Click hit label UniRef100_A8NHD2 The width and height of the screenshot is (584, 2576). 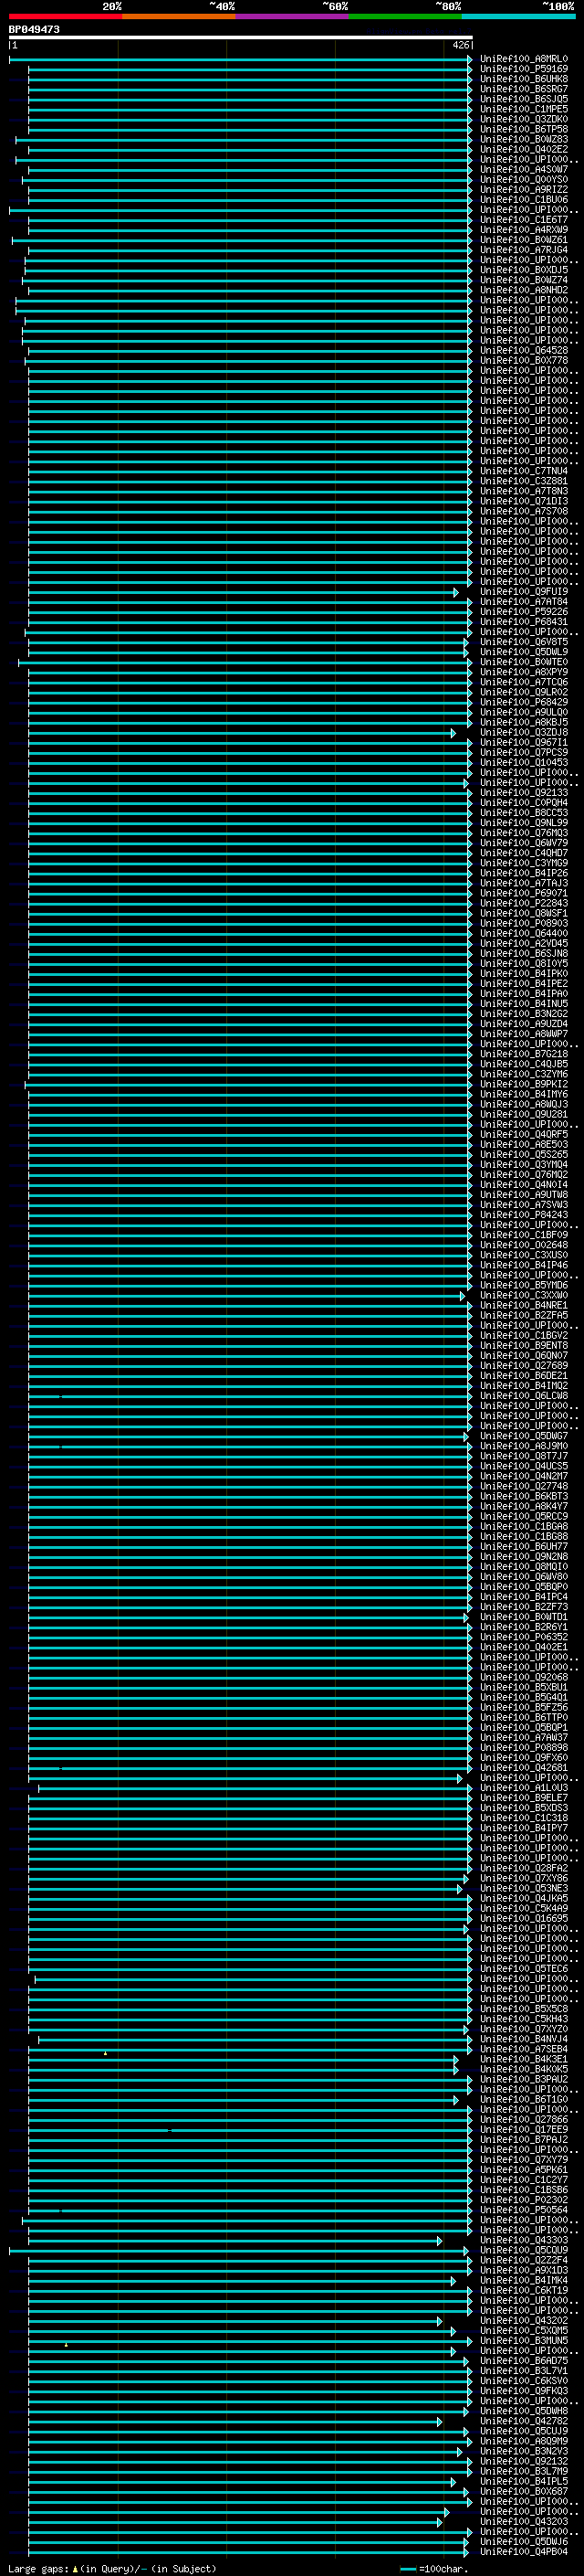click(523, 290)
